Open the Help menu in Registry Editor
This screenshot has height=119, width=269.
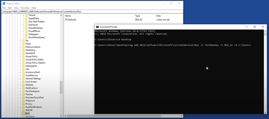34,8
